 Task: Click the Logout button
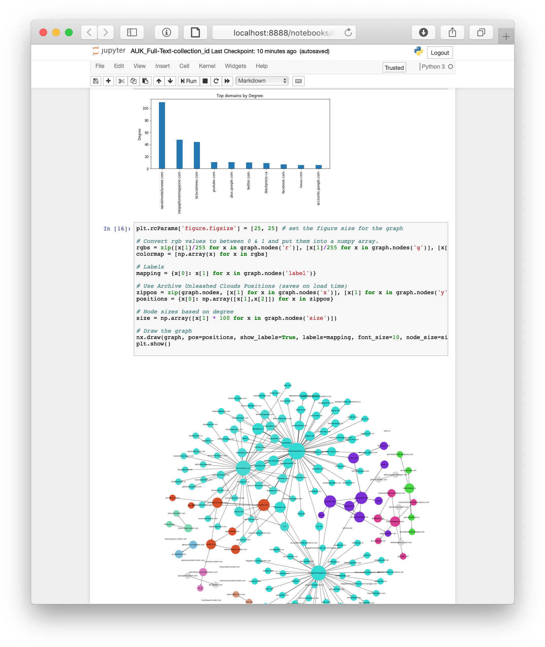click(x=440, y=53)
